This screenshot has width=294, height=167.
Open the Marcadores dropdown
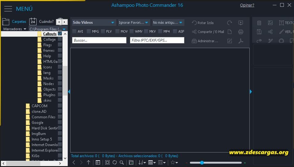point(15,29)
